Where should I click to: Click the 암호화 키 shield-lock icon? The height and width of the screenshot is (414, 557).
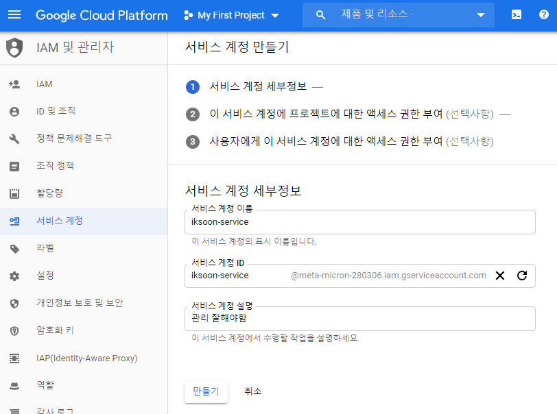14,331
